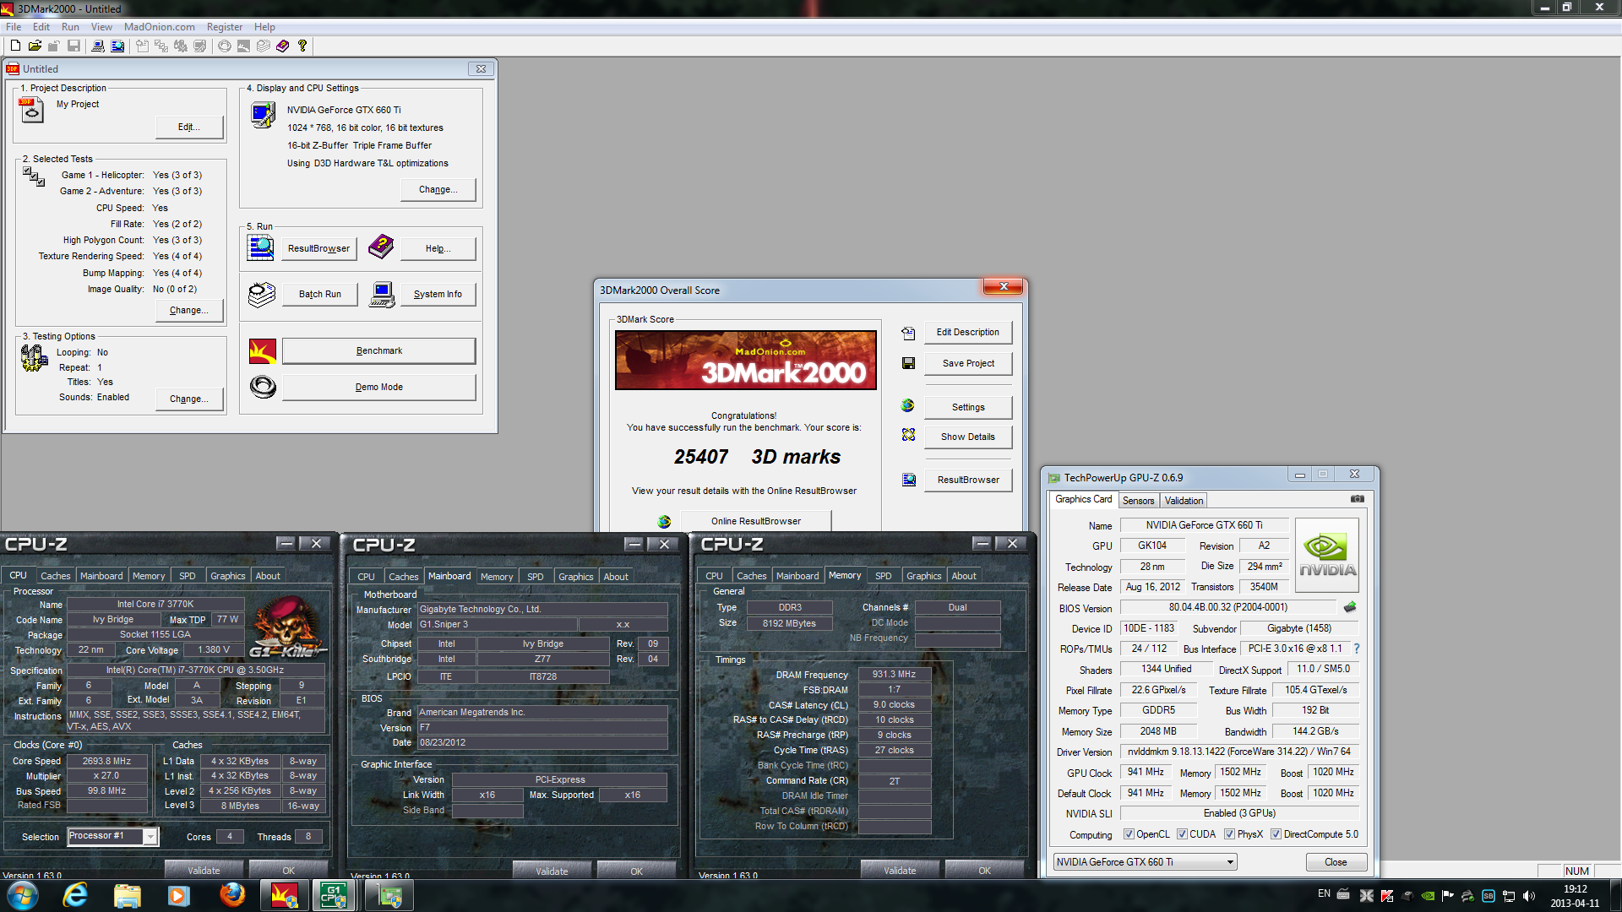Open the Processor #1 selection dropdown
Image resolution: width=1622 pixels, height=912 pixels.
click(150, 837)
